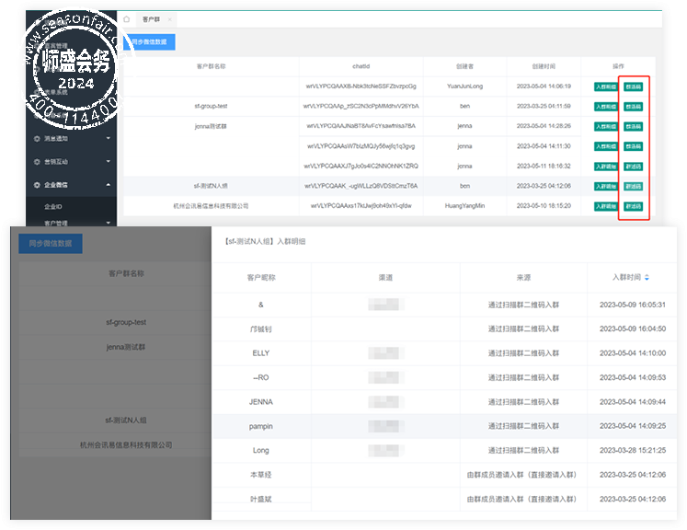Open 入群明细 for HuangYangMin row
Image resolution: width=687 pixels, height=530 pixels.
pos(606,206)
